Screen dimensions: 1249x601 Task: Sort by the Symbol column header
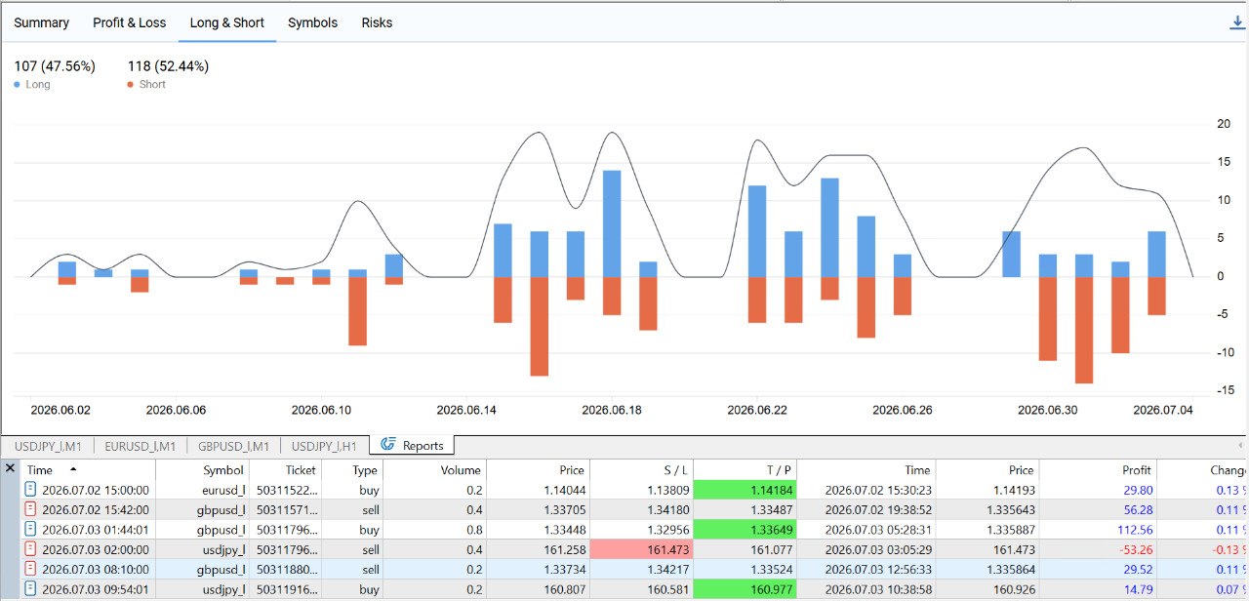(202, 470)
